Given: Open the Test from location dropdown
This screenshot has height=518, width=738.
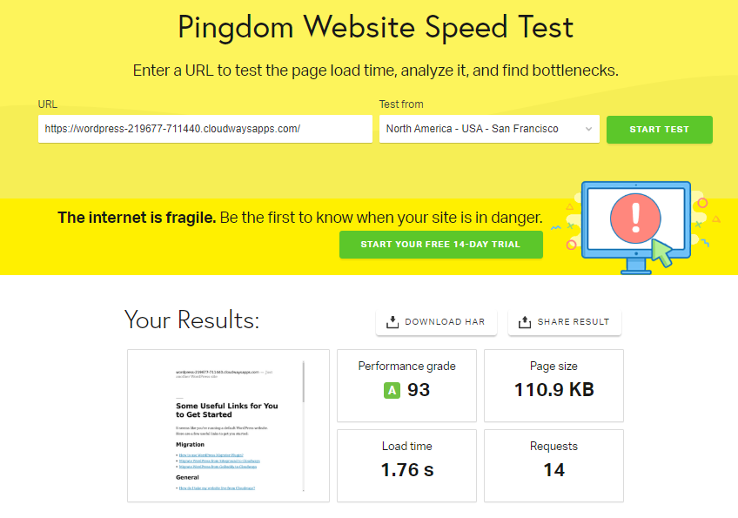Looking at the screenshot, I should coord(489,129).
